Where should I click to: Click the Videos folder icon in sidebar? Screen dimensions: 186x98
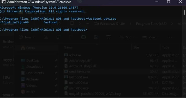pos(23,85)
